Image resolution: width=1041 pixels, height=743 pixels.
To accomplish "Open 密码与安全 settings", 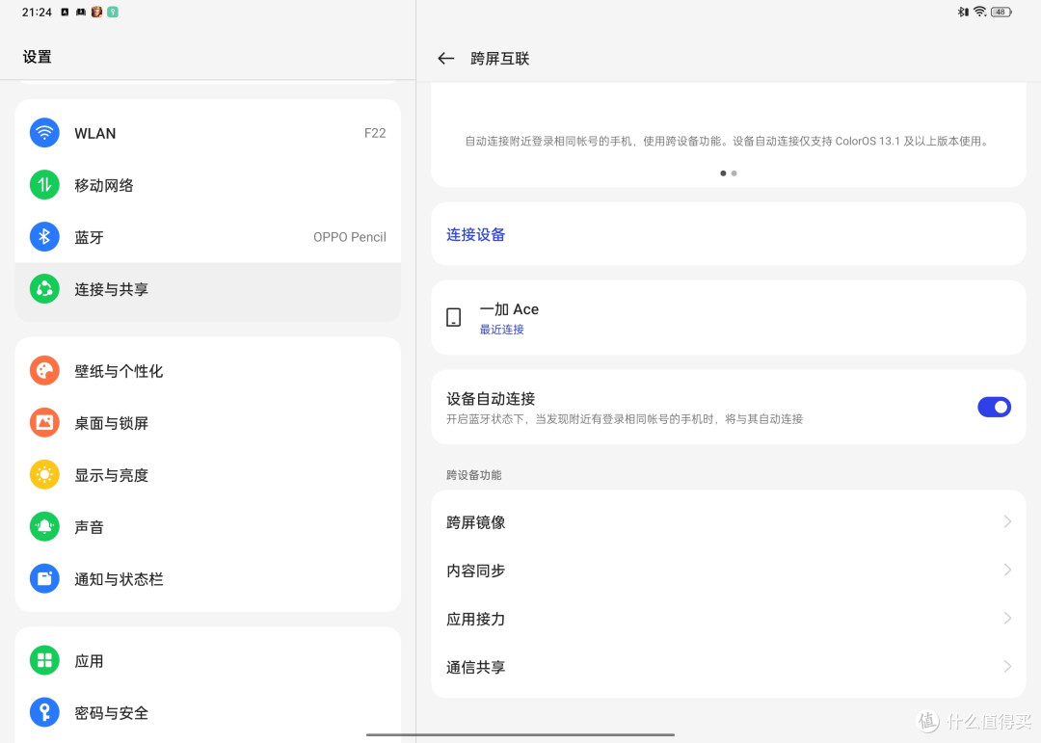I will pos(208,712).
